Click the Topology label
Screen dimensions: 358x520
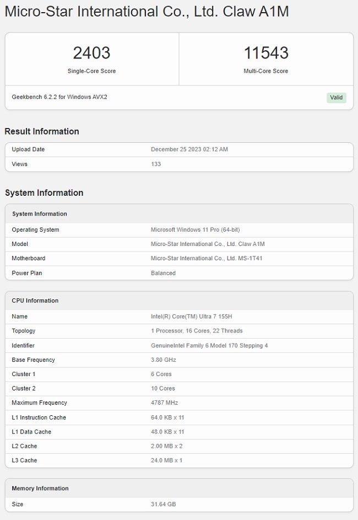pos(24,331)
